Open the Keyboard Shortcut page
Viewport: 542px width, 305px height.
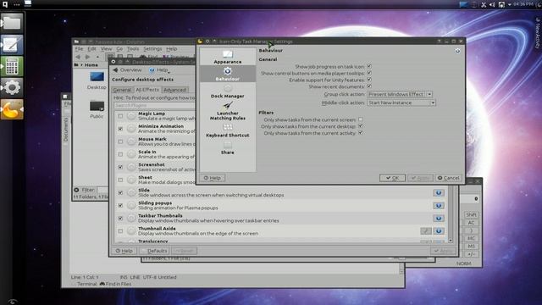(228, 130)
